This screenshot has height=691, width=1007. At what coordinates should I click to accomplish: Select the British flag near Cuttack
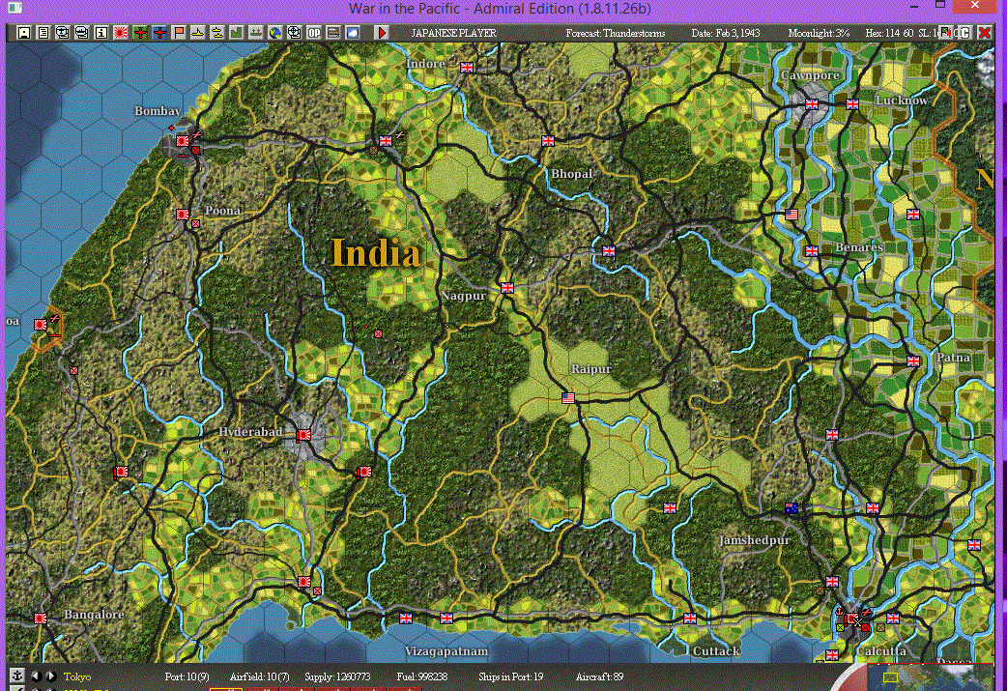690,619
